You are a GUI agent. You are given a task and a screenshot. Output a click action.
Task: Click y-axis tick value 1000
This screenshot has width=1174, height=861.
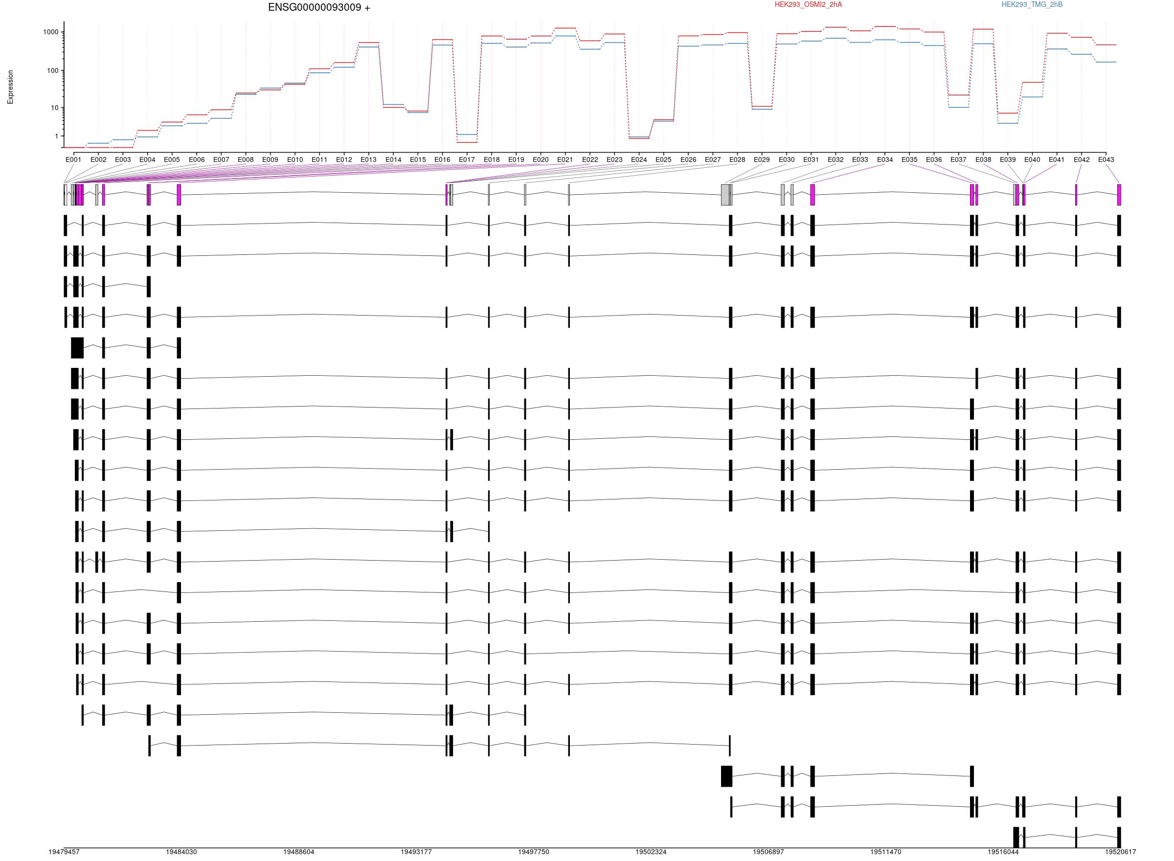[x=51, y=32]
